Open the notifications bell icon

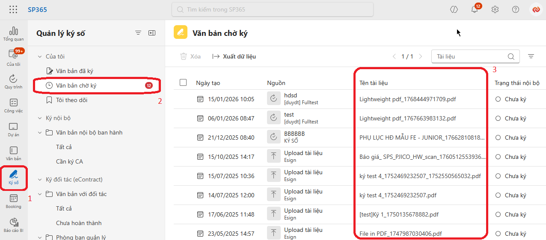(x=475, y=9)
